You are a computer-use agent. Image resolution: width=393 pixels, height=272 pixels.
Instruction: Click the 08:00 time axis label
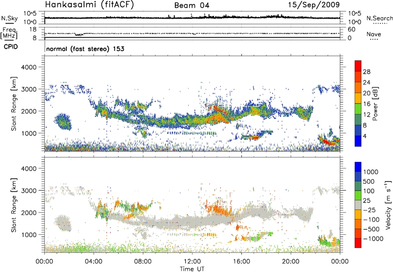click(143, 262)
